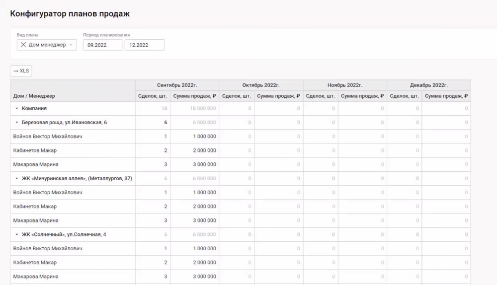Viewport: 497px width, 285px height.
Task: Edit October deals for Войнов in Березовая роща
Action: click(237, 136)
